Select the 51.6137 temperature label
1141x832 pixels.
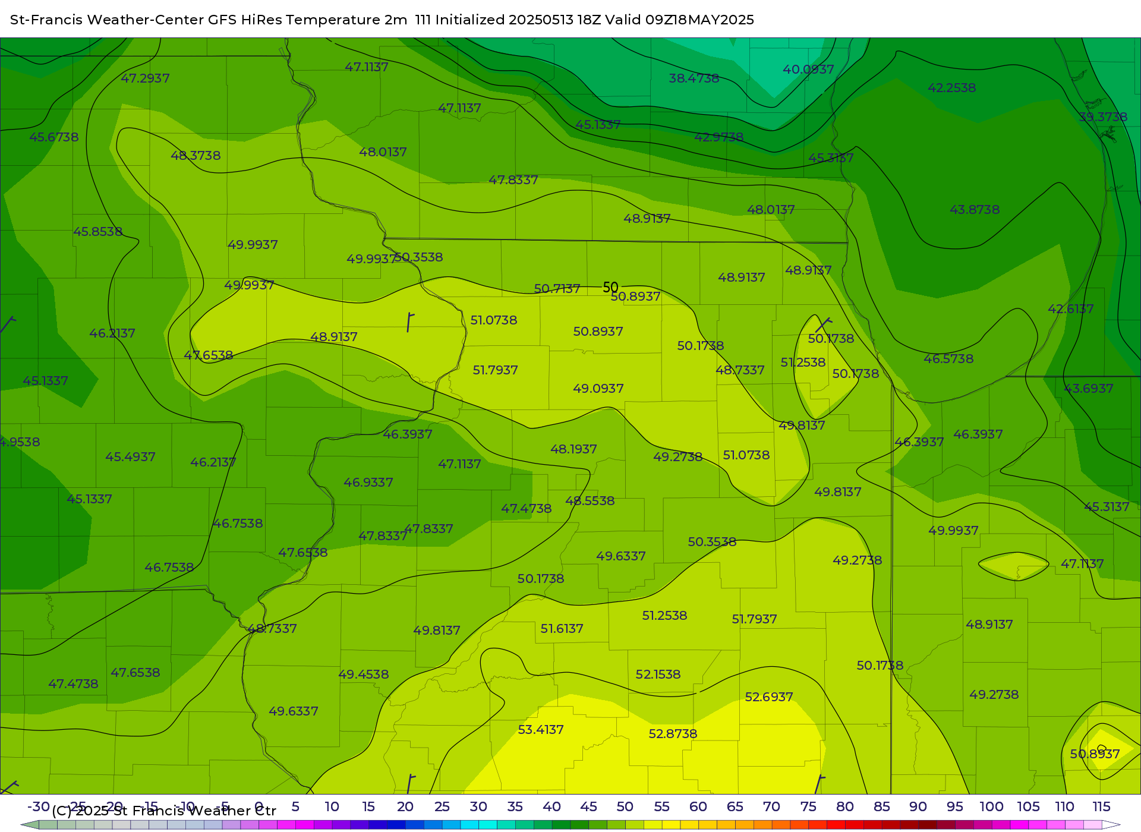pos(562,629)
